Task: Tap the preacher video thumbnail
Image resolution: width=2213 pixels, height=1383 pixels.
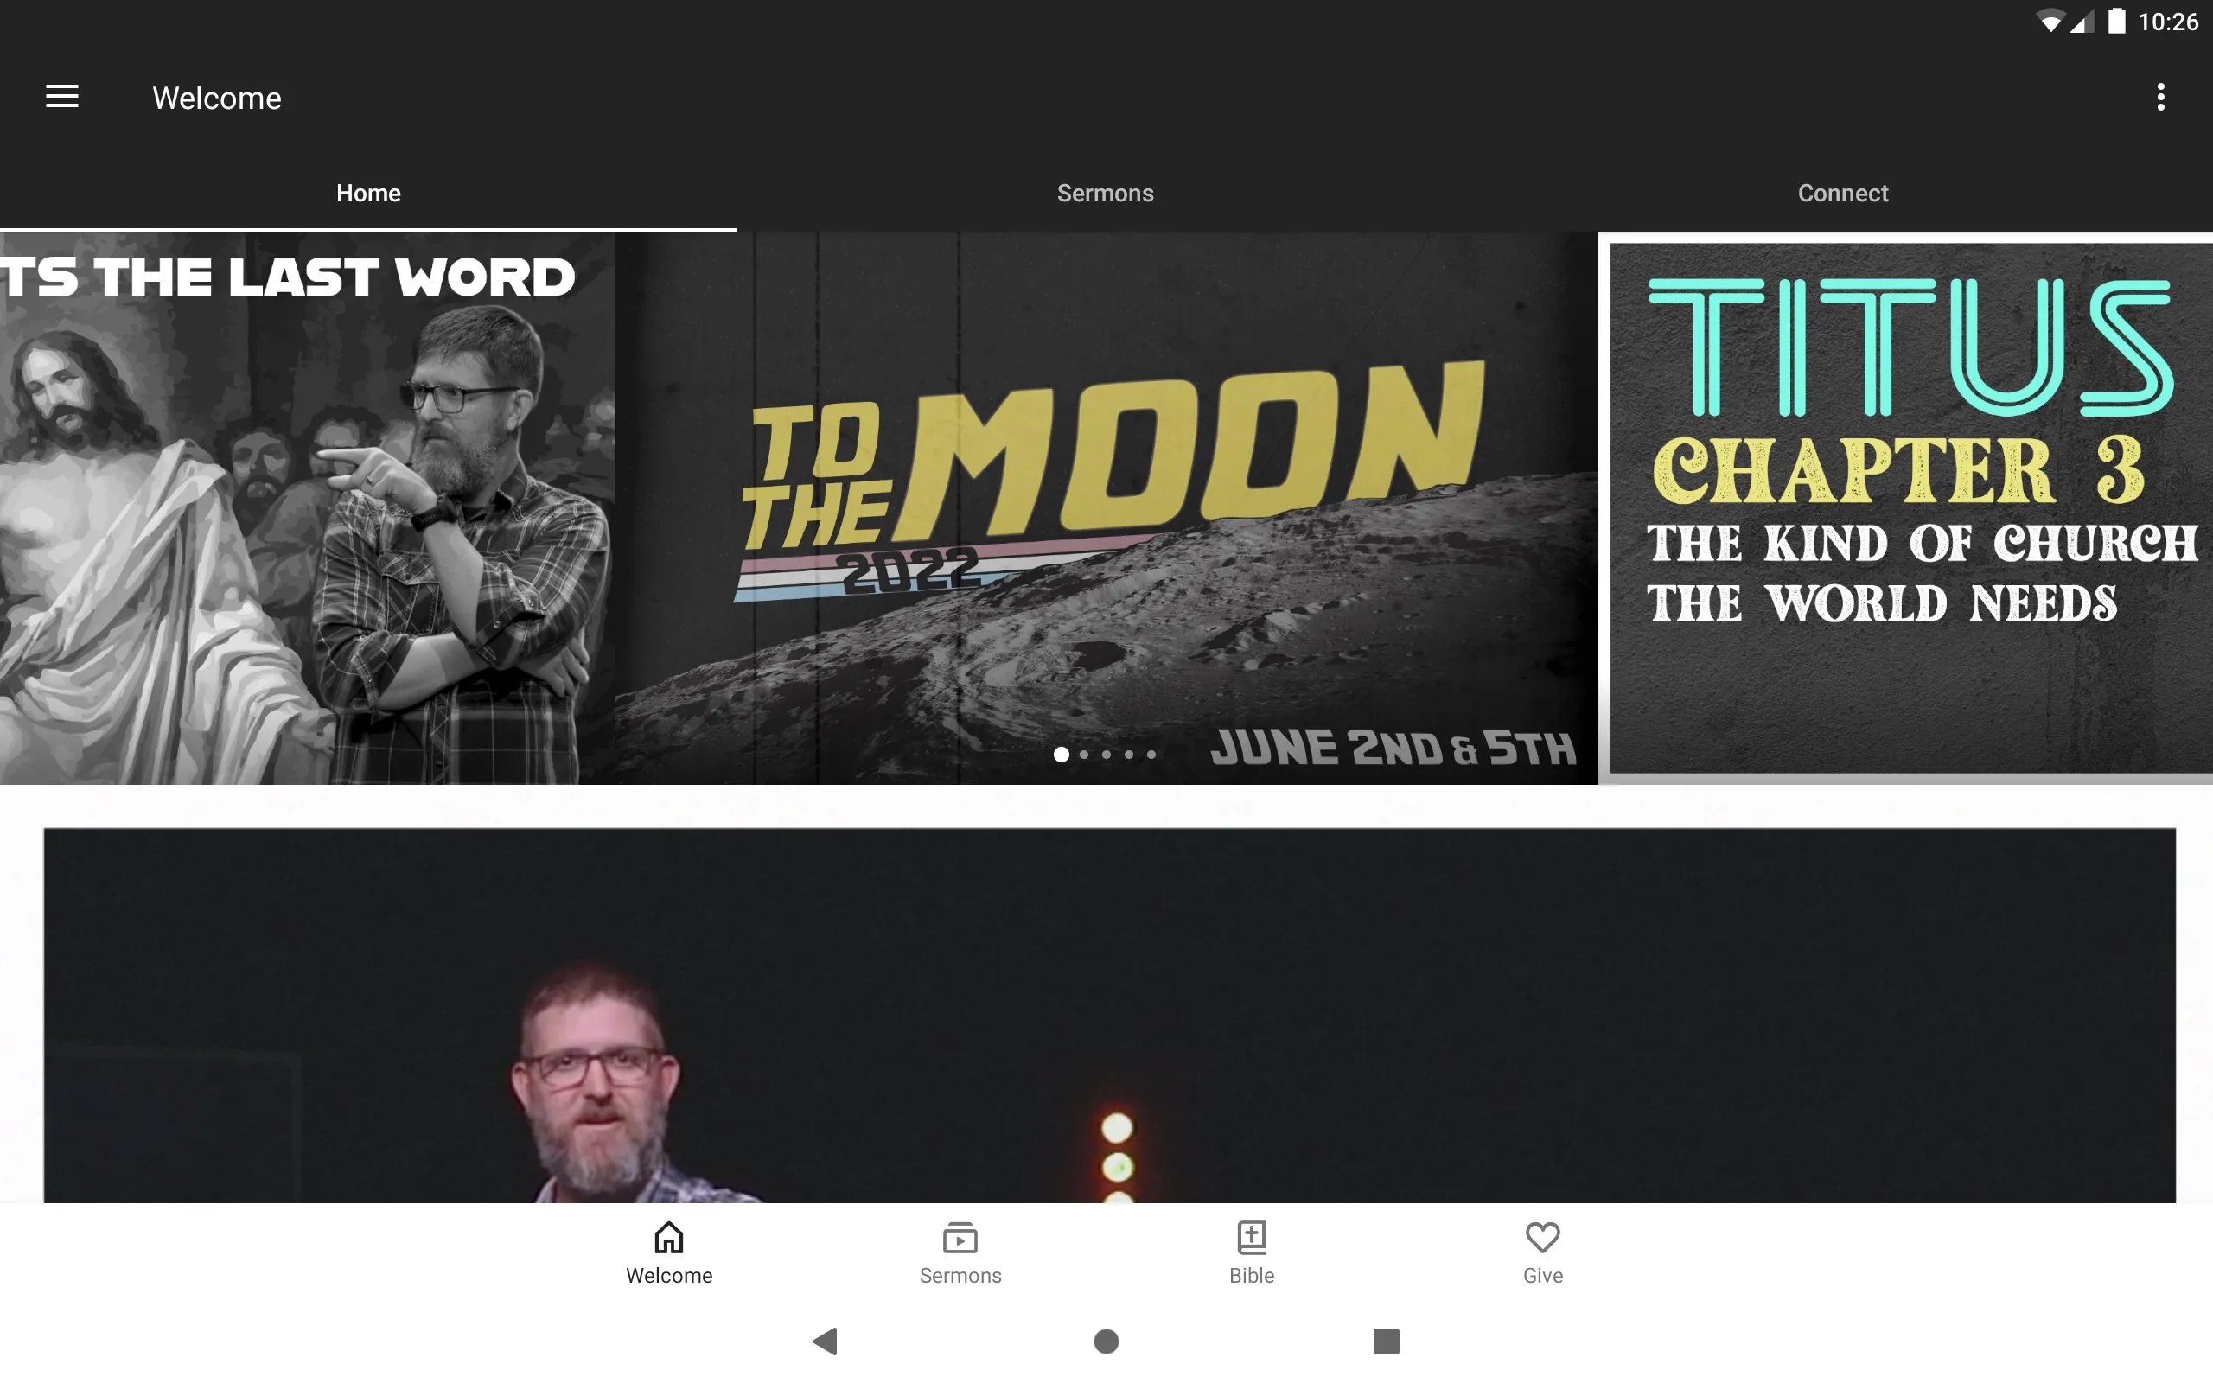Action: pos(1107,1015)
